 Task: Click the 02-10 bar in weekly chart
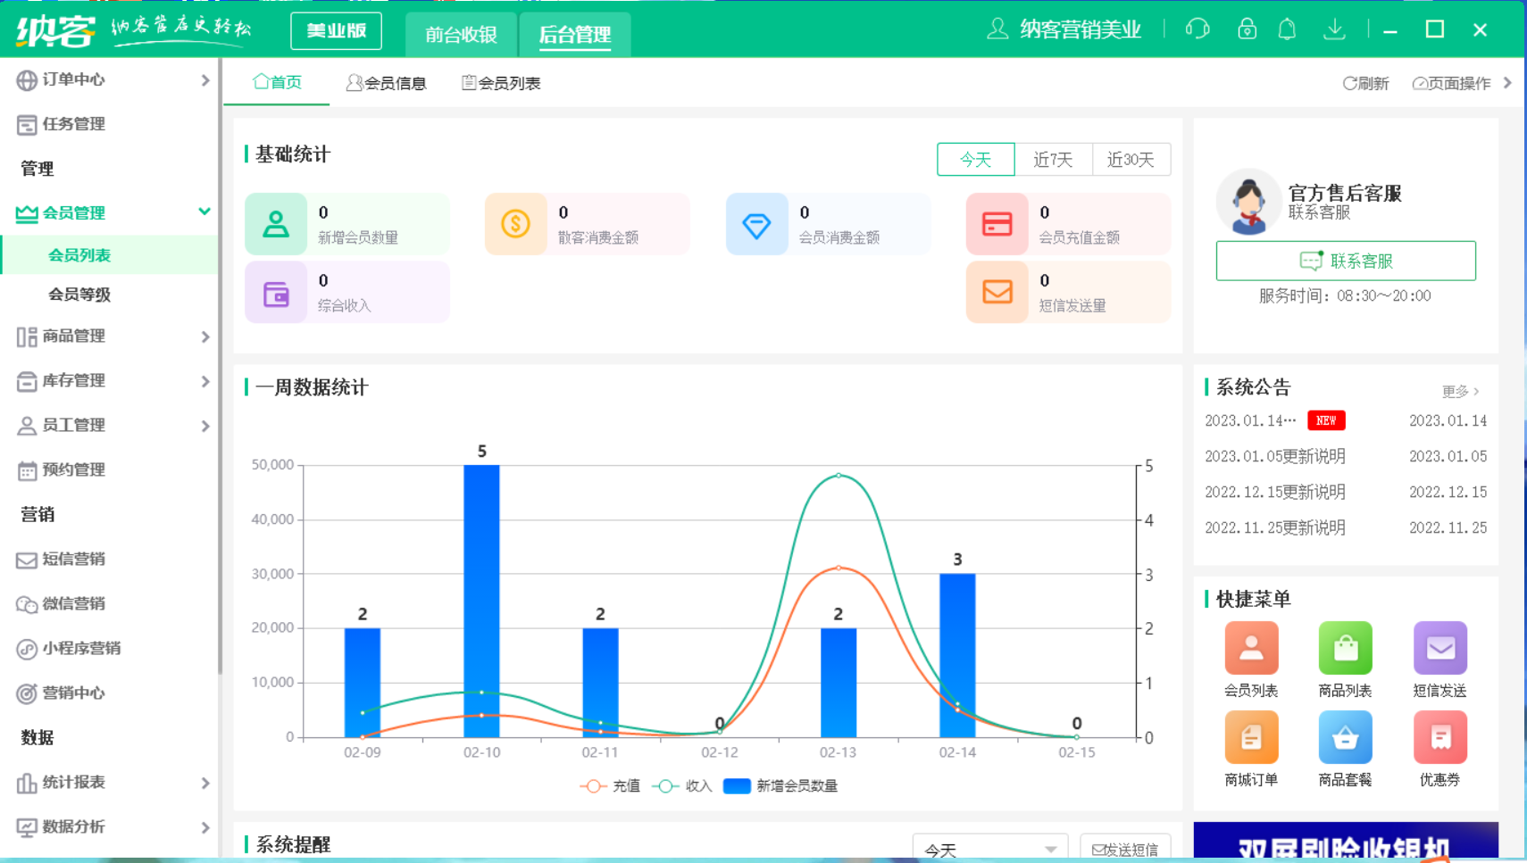click(x=481, y=602)
